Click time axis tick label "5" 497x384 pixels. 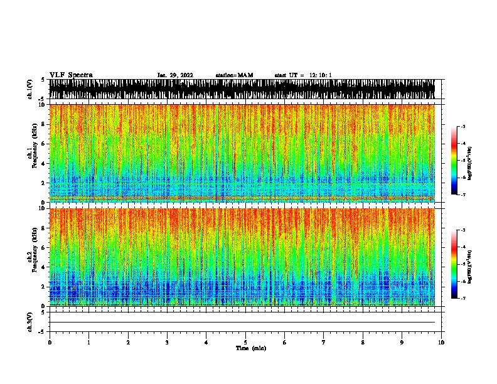pyautogui.click(x=245, y=343)
